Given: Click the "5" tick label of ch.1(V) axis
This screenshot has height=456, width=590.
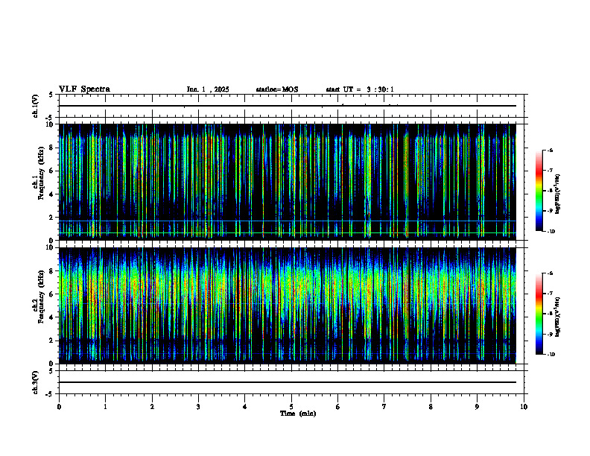Looking at the screenshot, I should (51, 95).
